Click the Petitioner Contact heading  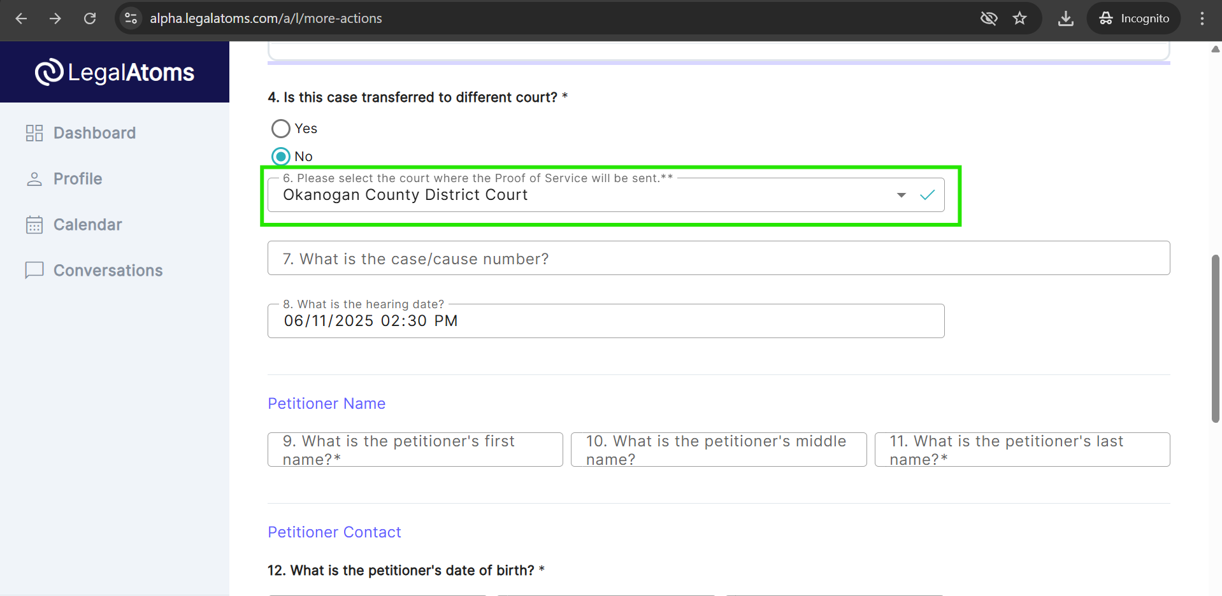coord(334,532)
